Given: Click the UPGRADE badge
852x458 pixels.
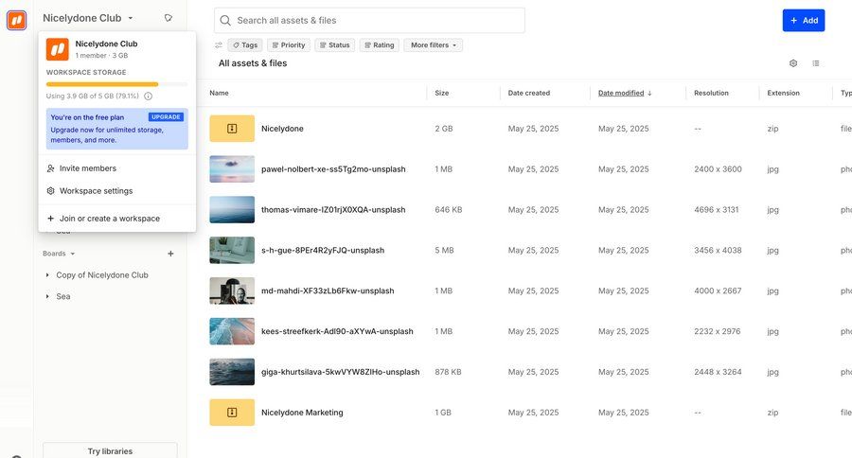Looking at the screenshot, I should (x=166, y=116).
